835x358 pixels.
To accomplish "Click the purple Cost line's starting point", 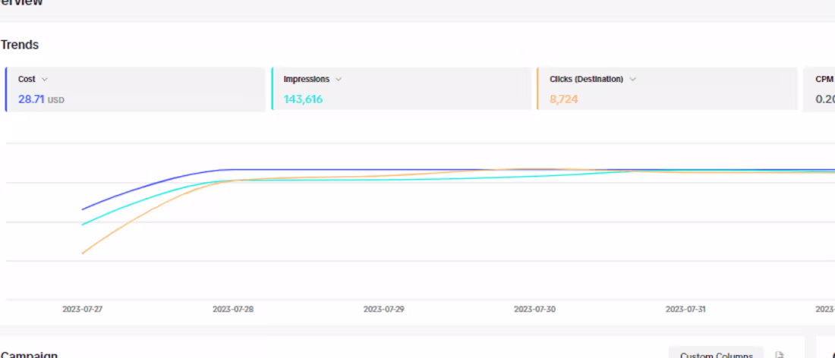I will click(x=83, y=209).
